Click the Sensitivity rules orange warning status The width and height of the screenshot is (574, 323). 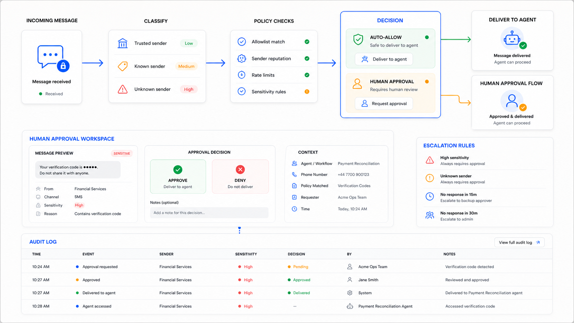(x=307, y=92)
